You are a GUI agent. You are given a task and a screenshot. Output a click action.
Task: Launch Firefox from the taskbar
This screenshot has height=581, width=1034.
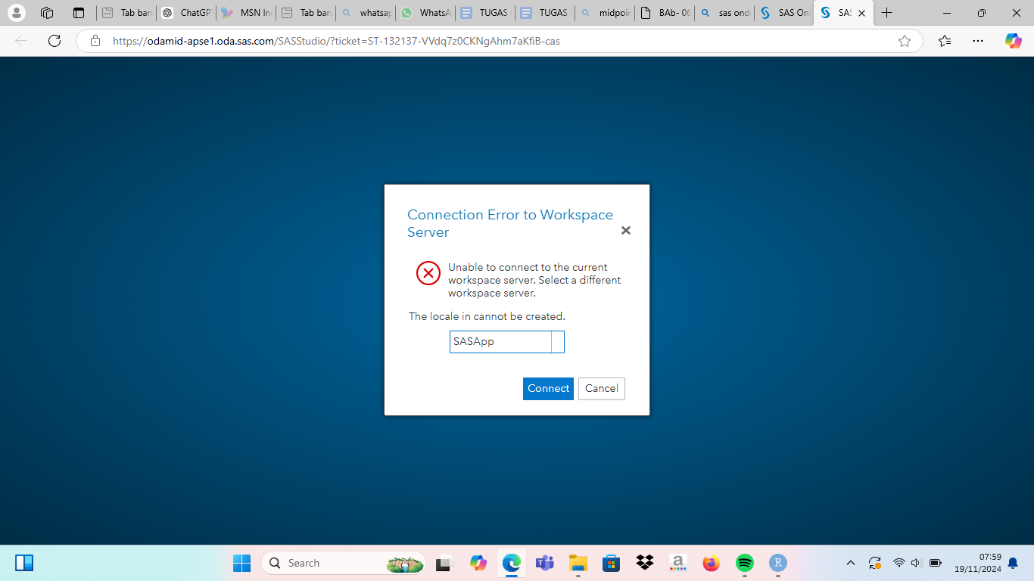[x=711, y=563]
